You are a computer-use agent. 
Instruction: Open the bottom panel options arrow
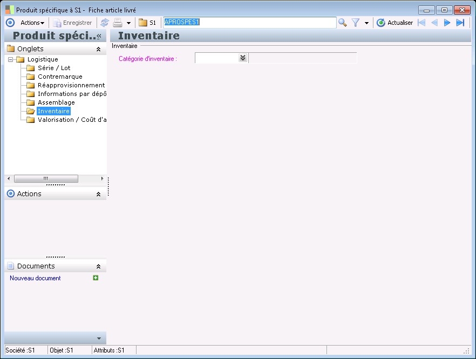click(x=99, y=339)
